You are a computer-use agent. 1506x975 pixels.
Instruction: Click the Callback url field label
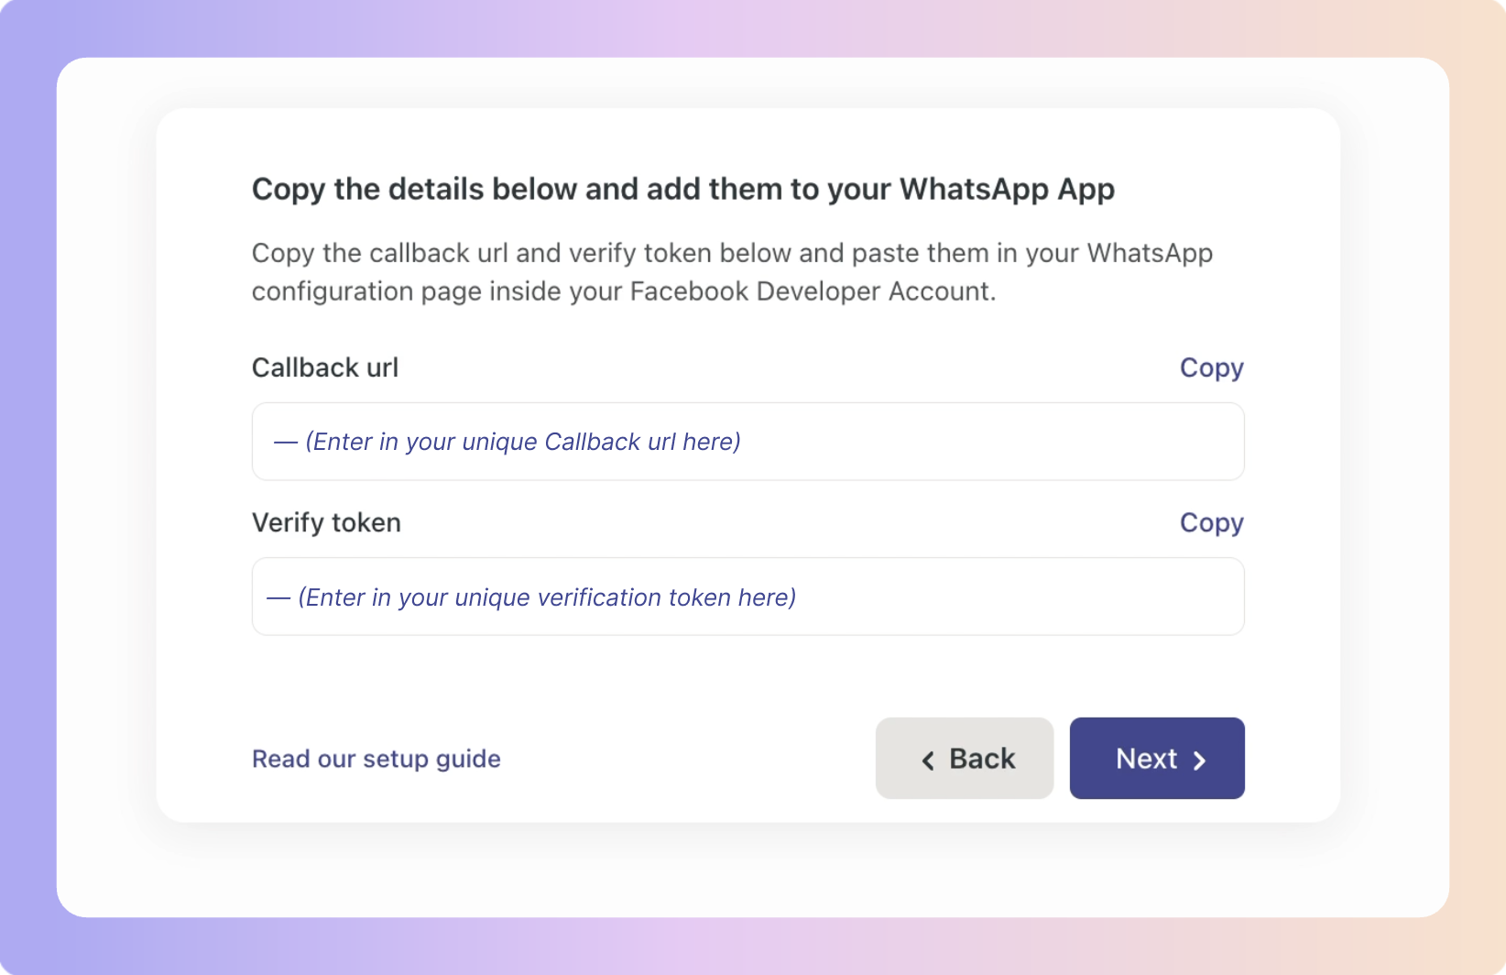tap(325, 367)
